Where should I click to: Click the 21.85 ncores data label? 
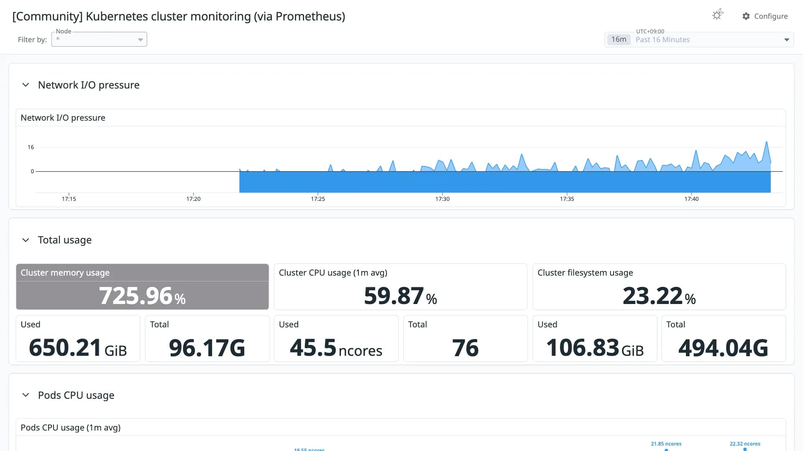tap(666, 444)
